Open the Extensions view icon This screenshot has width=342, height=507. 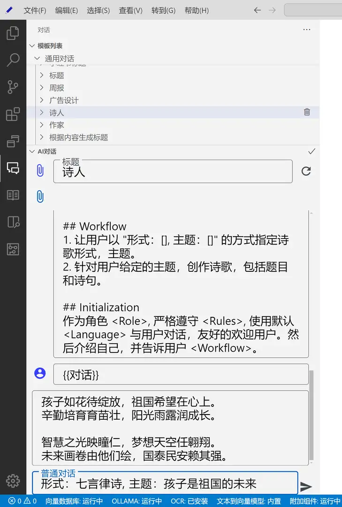coord(13,114)
